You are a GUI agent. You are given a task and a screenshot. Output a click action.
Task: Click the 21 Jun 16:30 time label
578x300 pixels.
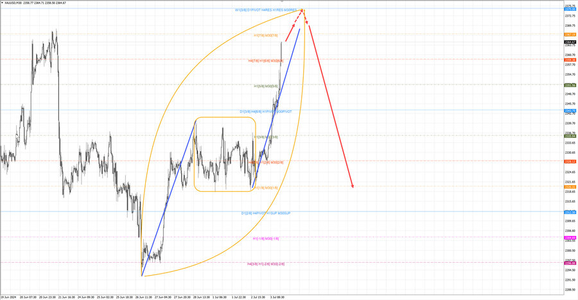[x=67, y=297]
